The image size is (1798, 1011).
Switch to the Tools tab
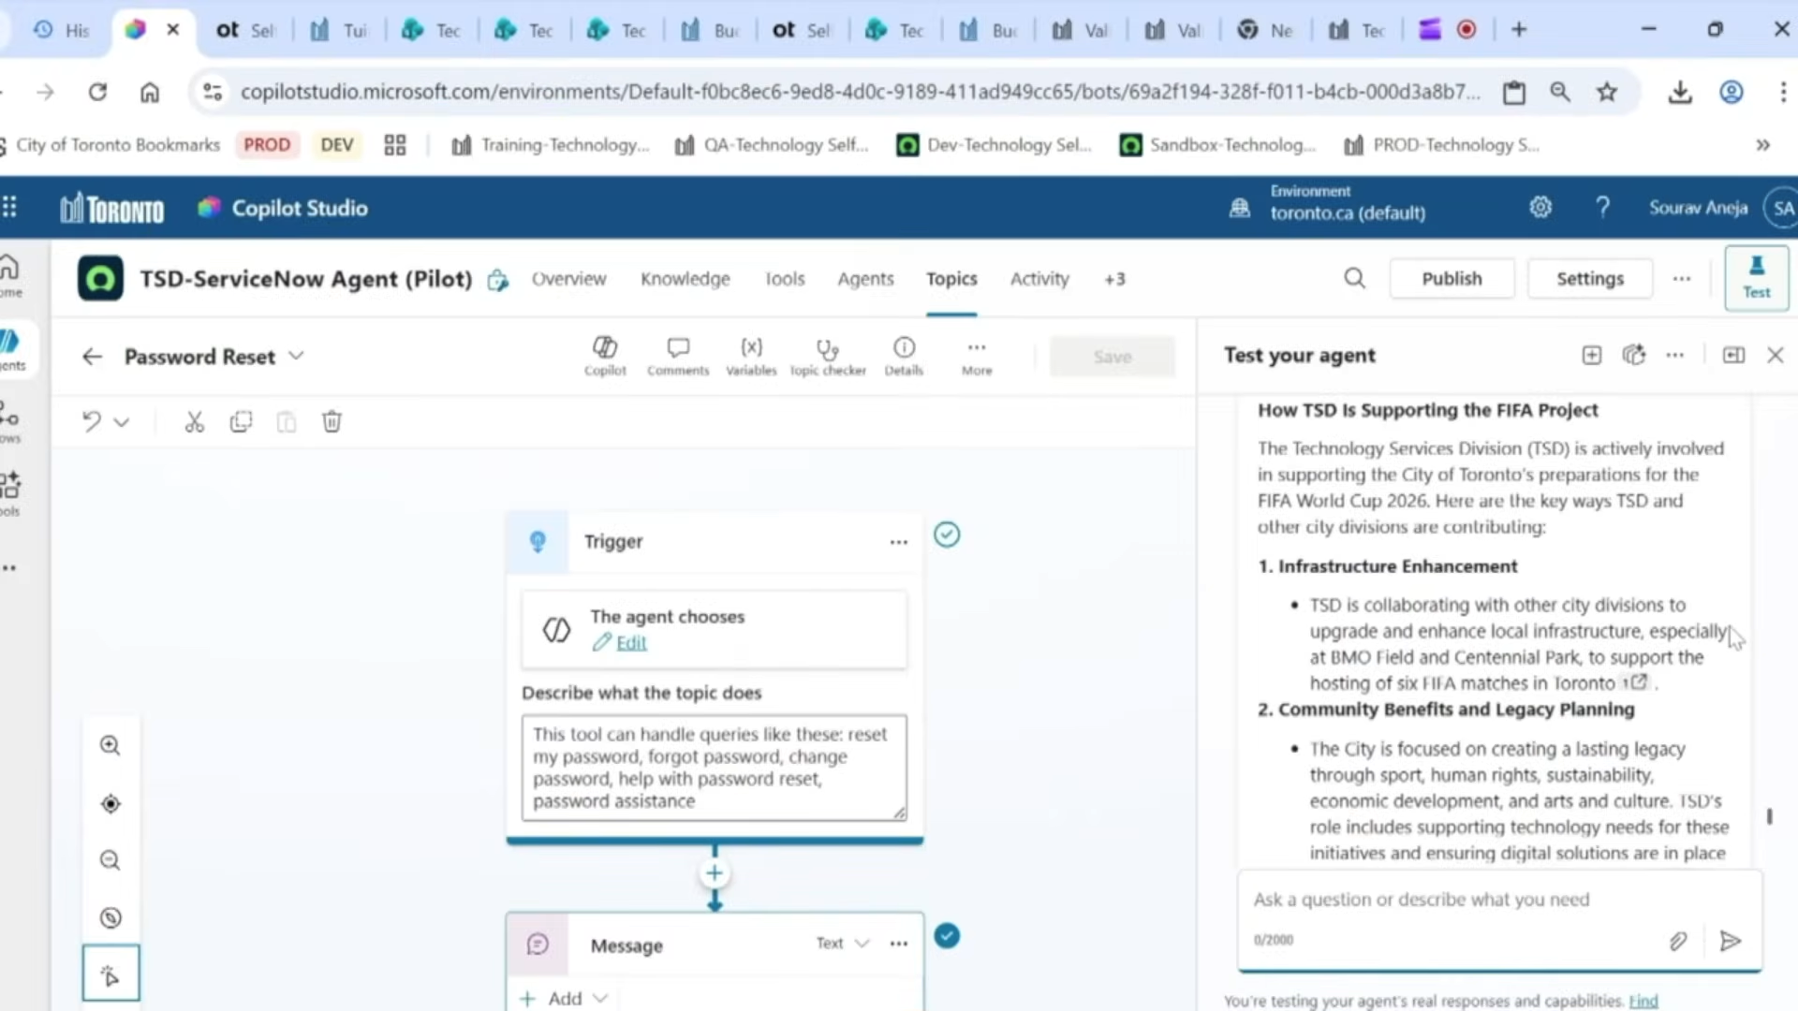pos(785,279)
